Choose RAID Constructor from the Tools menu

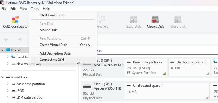pos(63,15)
